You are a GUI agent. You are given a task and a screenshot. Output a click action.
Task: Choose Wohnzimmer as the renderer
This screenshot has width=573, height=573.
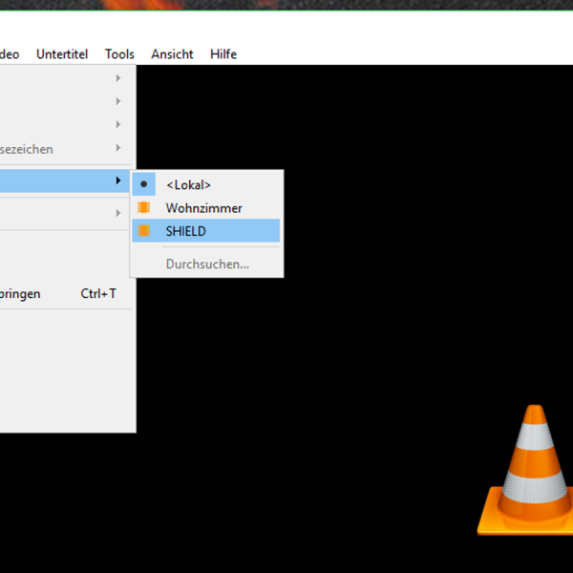(206, 208)
